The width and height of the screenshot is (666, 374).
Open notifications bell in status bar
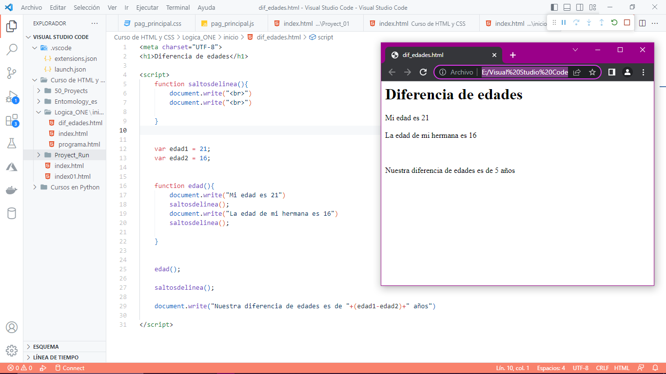pyautogui.click(x=655, y=368)
